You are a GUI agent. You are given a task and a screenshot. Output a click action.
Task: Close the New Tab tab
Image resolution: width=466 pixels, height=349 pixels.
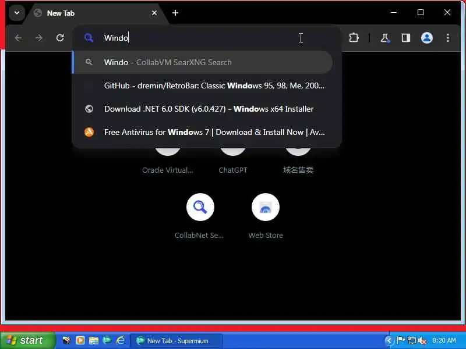(154, 13)
